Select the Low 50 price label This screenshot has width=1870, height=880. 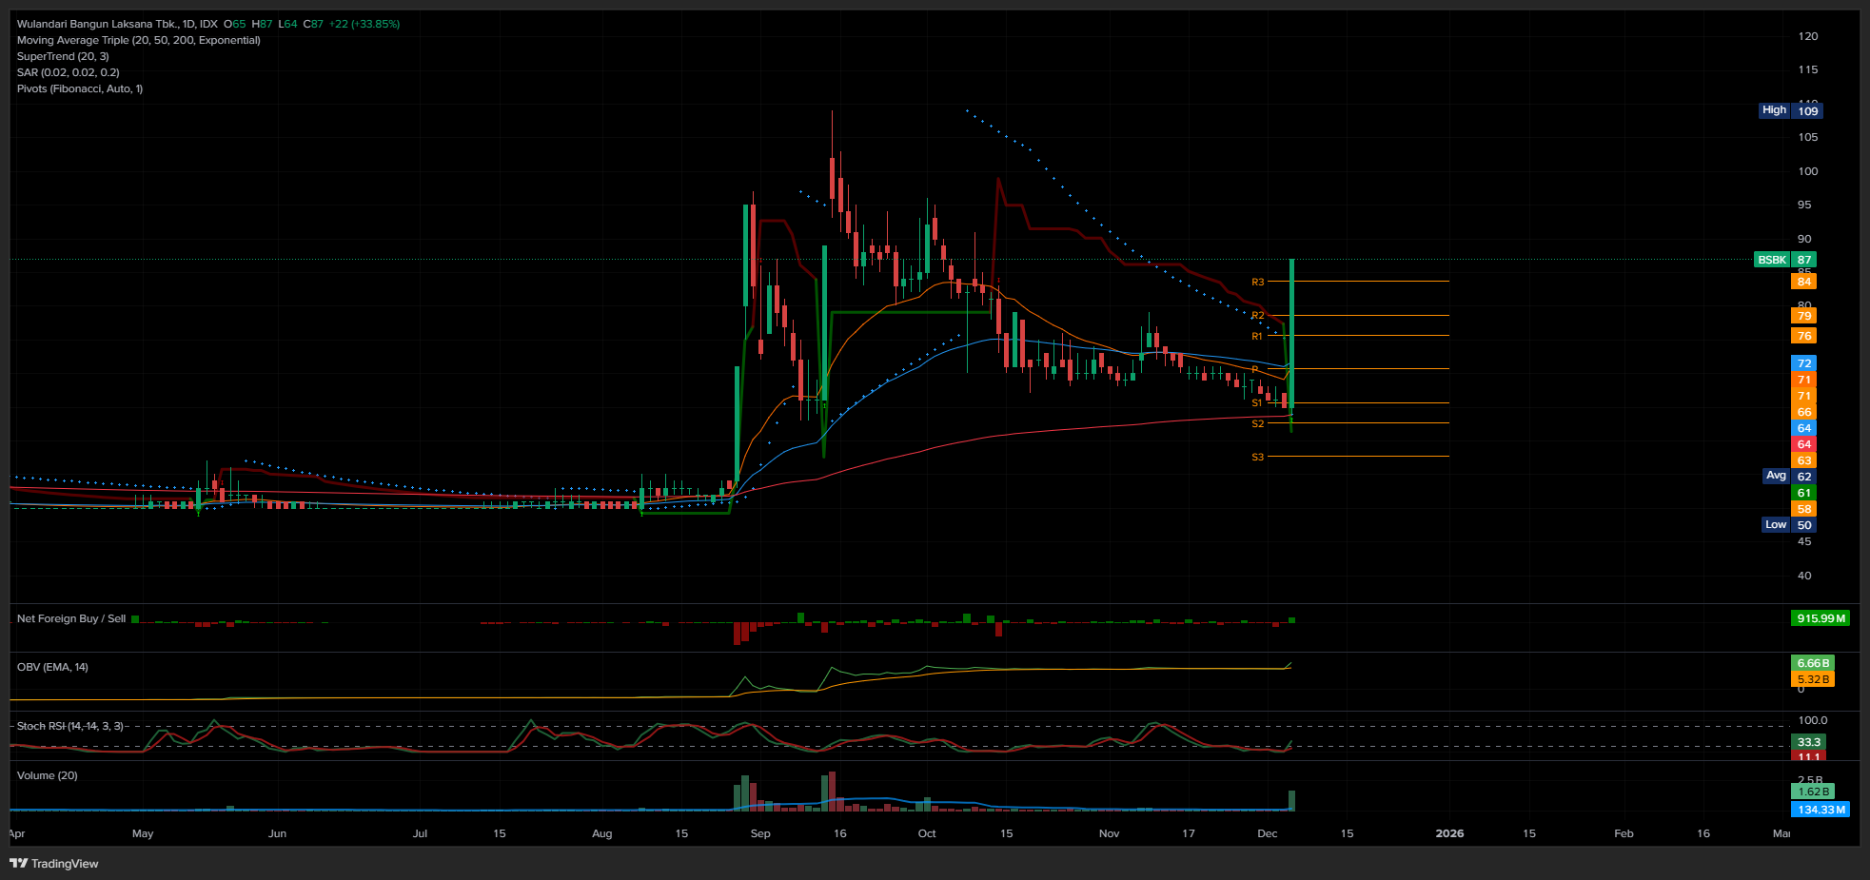pos(1789,525)
